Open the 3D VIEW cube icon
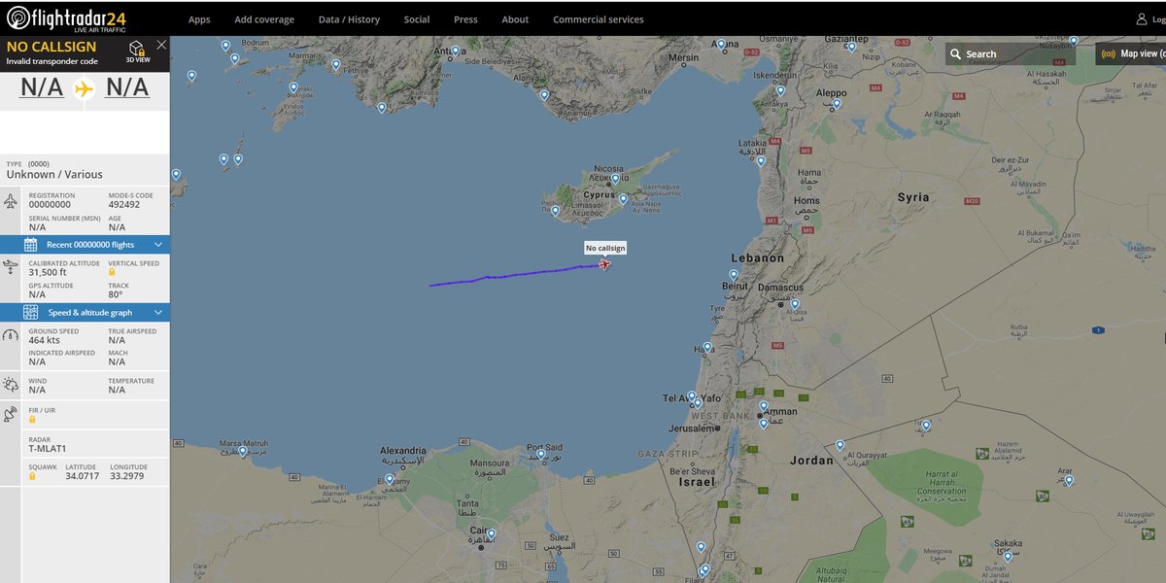The width and height of the screenshot is (1166, 583). pyautogui.click(x=136, y=51)
